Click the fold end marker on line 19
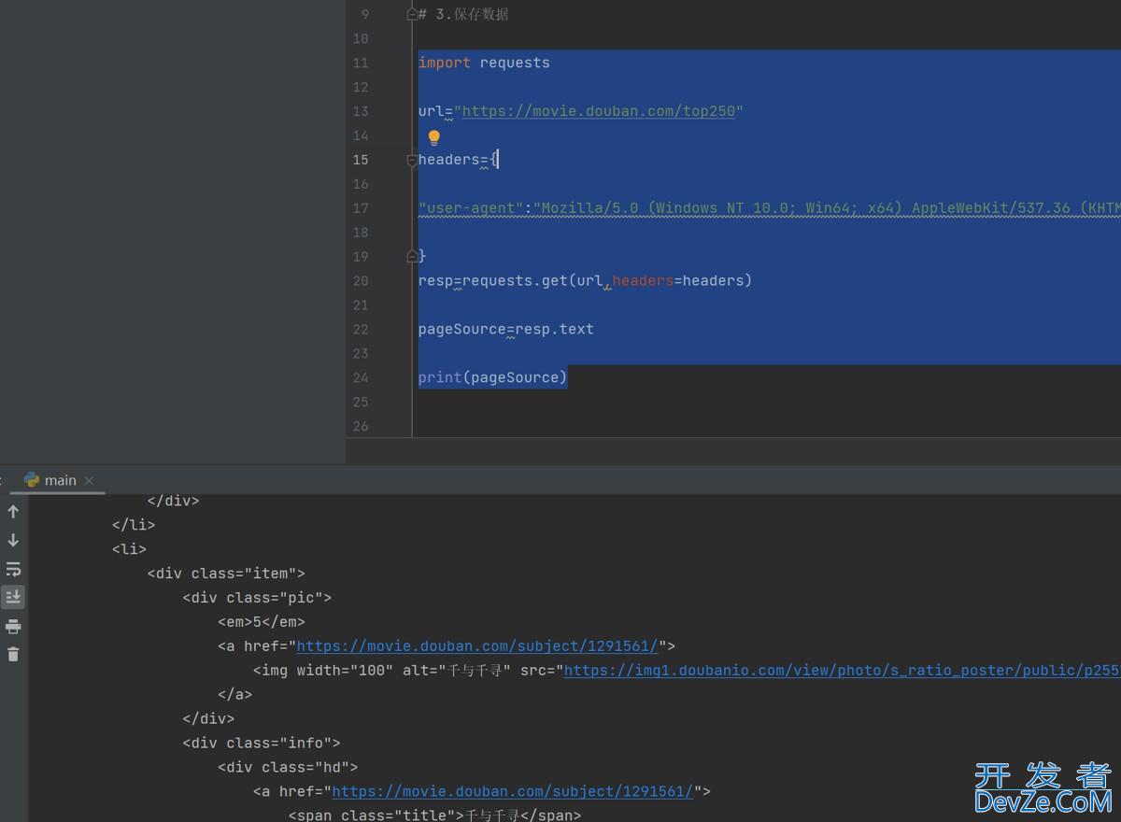The width and height of the screenshot is (1121, 822). (x=412, y=256)
